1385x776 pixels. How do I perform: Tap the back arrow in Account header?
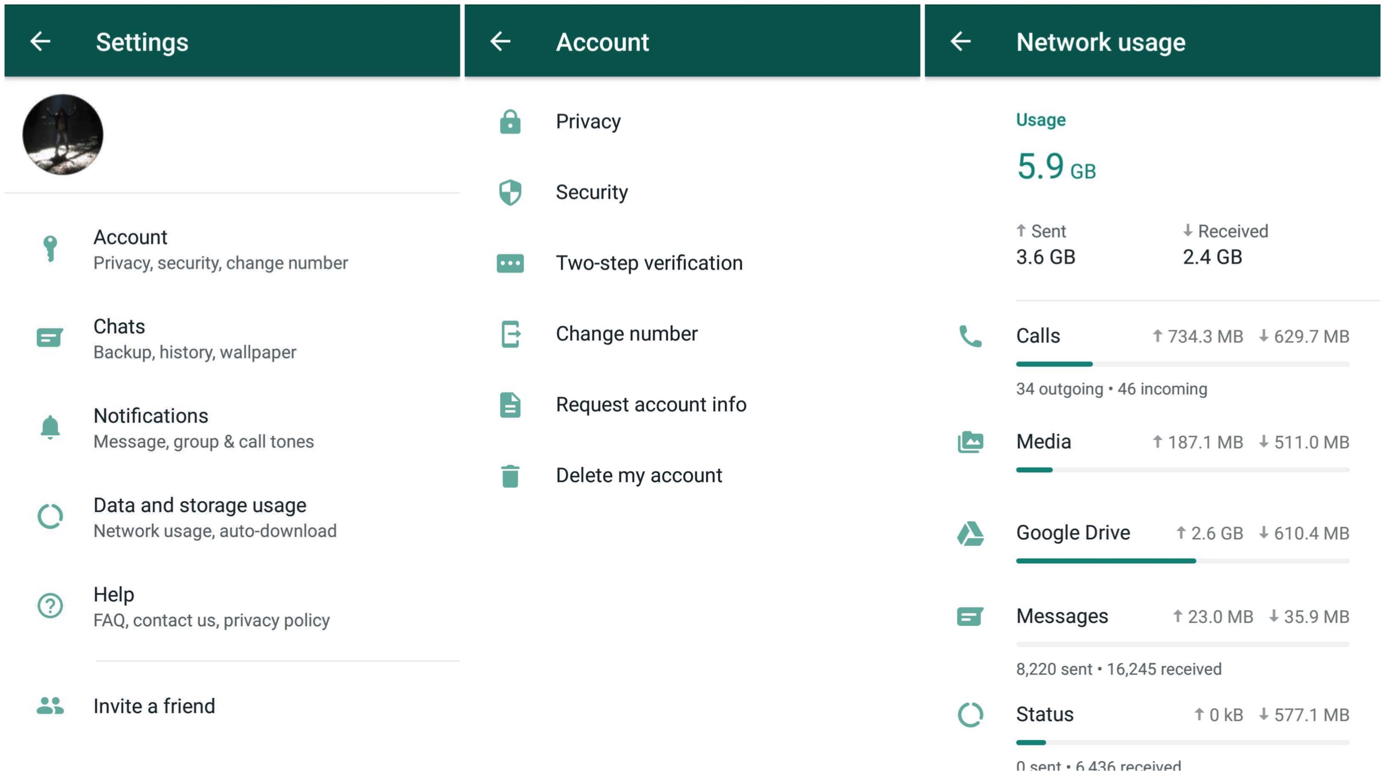click(x=500, y=42)
